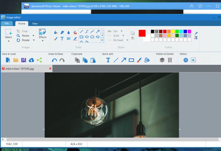This screenshot has width=221, height=151.
Task: Open the No head arrow style dropdown
Action: pyautogui.click(x=127, y=40)
